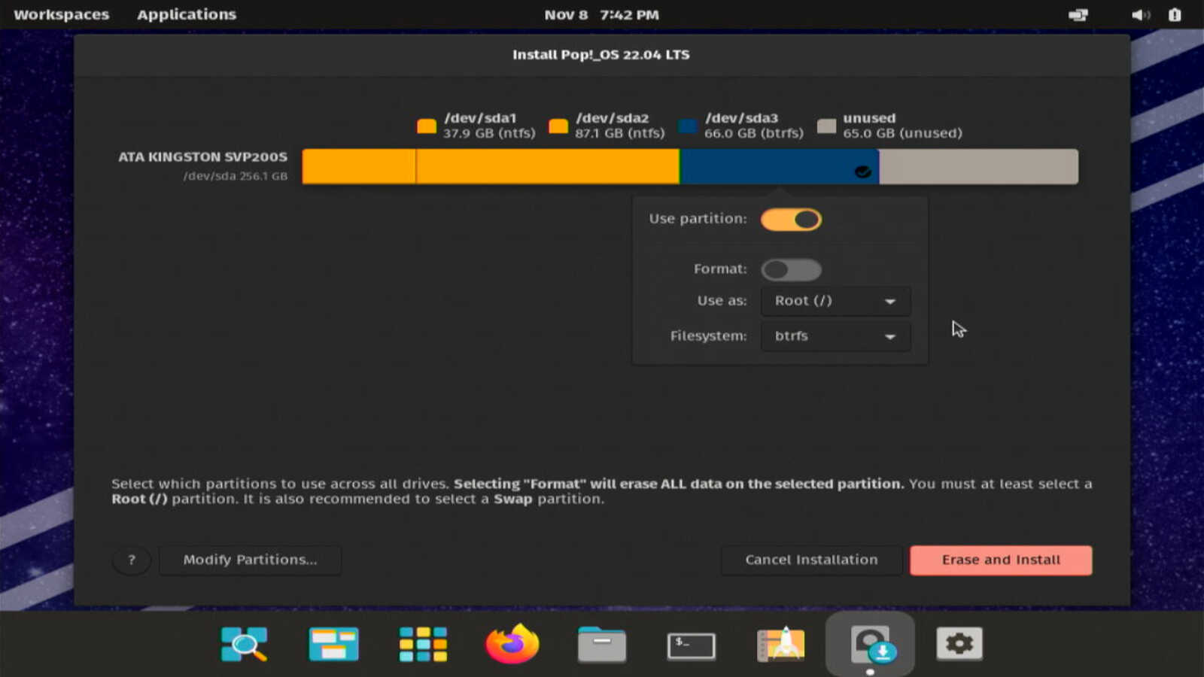Select the blue /dev/sda3 btrfs partition segment

coord(780,166)
